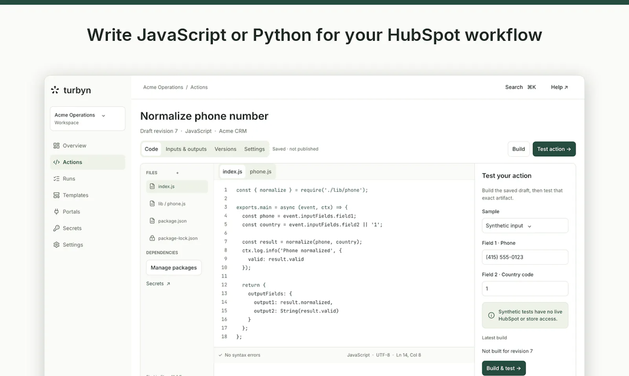Viewport: 629px width, 376px height.
Task: Open the Synthetic input sample dropdown
Action: 525,226
